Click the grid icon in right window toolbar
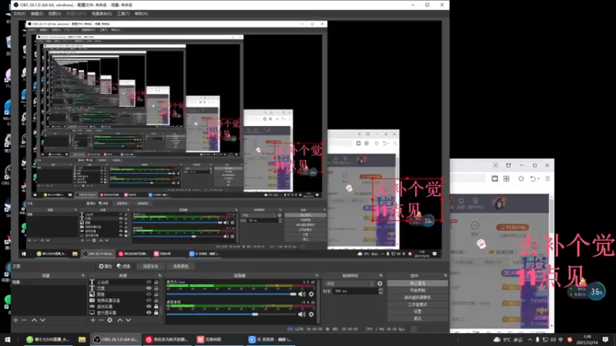This screenshot has width=616, height=346. point(507,179)
